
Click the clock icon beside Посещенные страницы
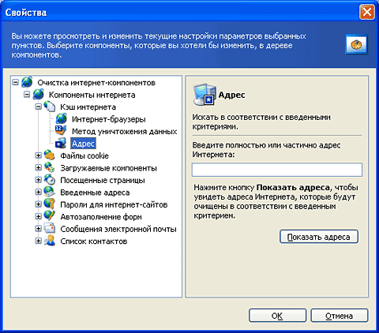(x=50, y=180)
